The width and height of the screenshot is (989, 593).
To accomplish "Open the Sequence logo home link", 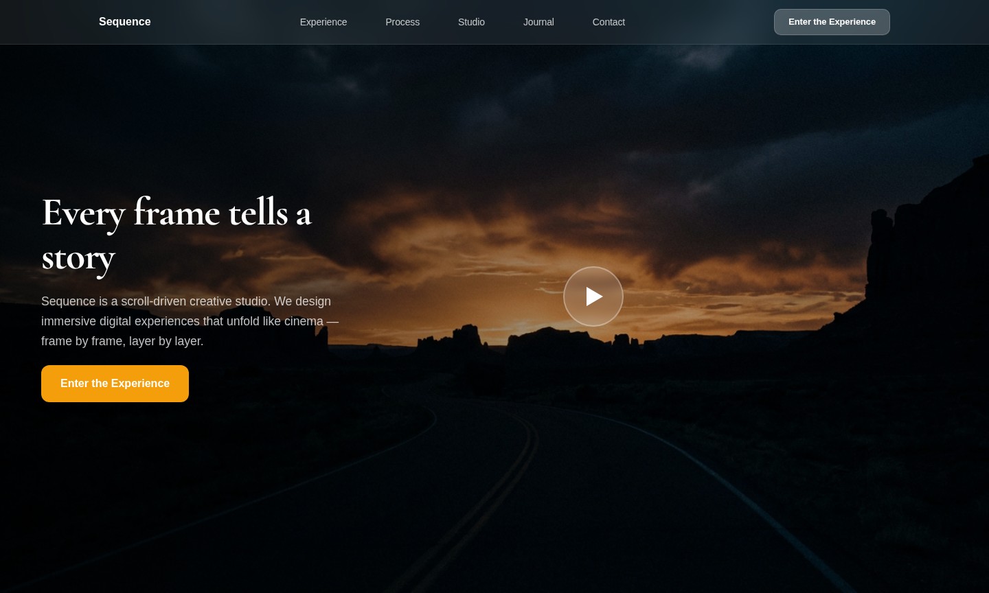I will click(124, 22).
